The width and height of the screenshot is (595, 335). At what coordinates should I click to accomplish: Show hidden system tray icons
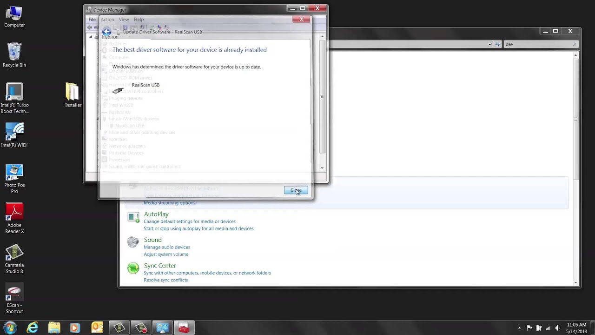[520, 328]
